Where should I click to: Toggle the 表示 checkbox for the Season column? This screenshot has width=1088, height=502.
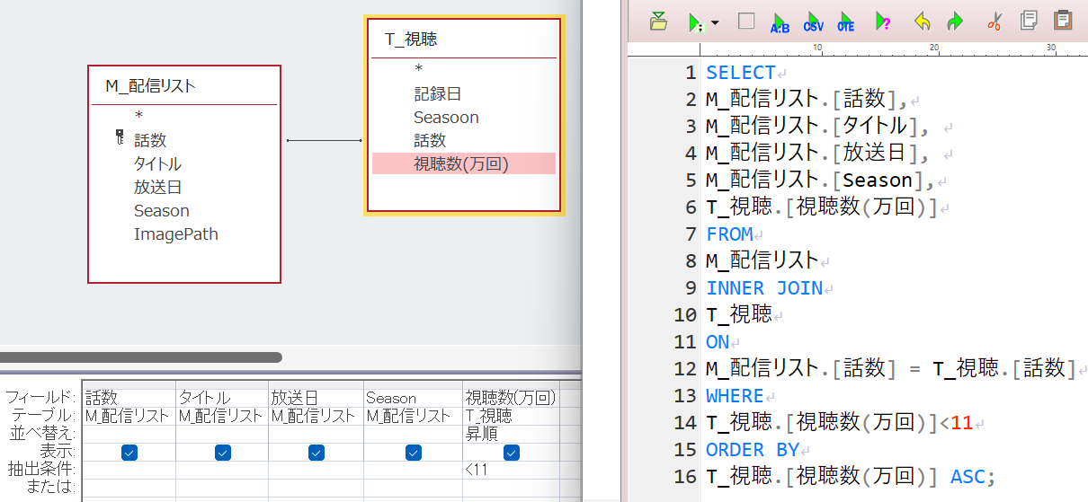coord(414,454)
